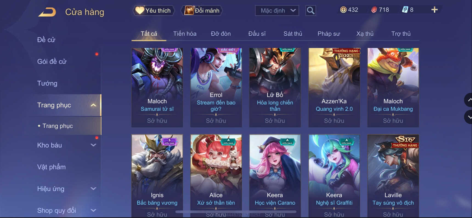This screenshot has width=472, height=218.
Task: Open Đổi mảnh fragment exchange
Action: click(x=202, y=10)
